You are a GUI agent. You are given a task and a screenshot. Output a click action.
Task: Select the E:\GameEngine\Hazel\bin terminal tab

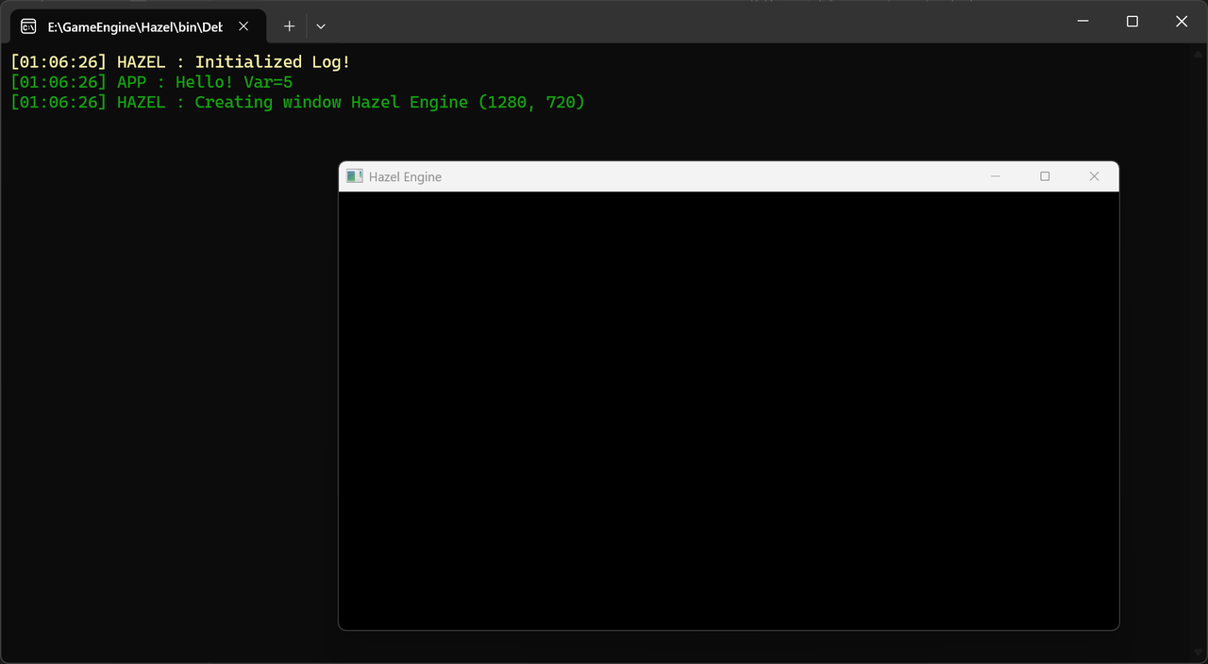pyautogui.click(x=134, y=26)
